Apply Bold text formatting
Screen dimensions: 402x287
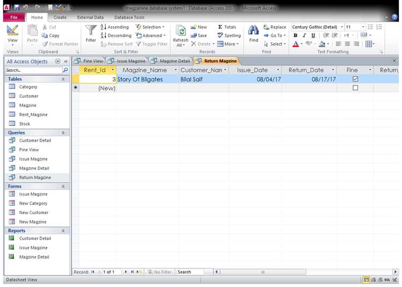pyautogui.click(x=295, y=35)
